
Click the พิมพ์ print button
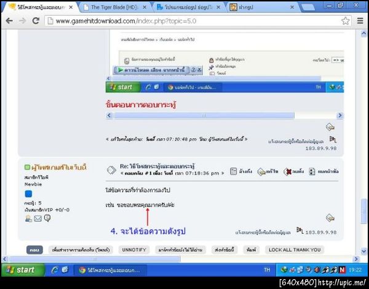pos(251,250)
